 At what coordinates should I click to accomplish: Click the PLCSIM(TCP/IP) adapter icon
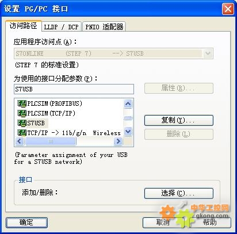coord(22,113)
